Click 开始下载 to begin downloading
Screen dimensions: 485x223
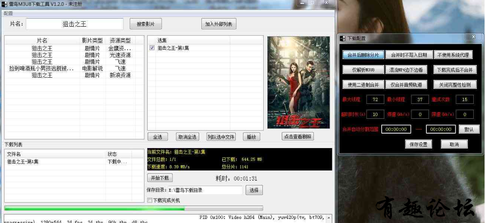pyautogui.click(x=160, y=178)
